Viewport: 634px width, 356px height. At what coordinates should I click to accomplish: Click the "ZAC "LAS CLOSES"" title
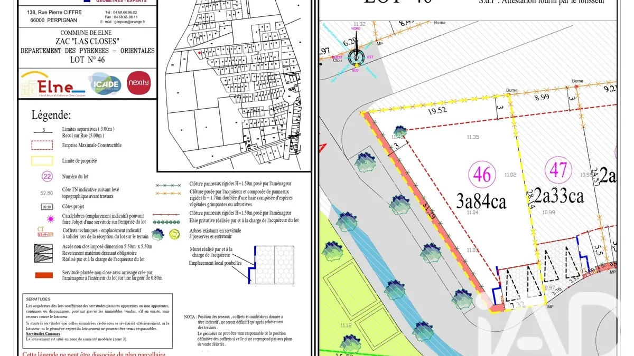coord(88,42)
